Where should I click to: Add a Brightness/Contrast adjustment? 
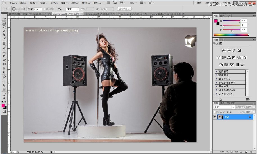coord(224,50)
